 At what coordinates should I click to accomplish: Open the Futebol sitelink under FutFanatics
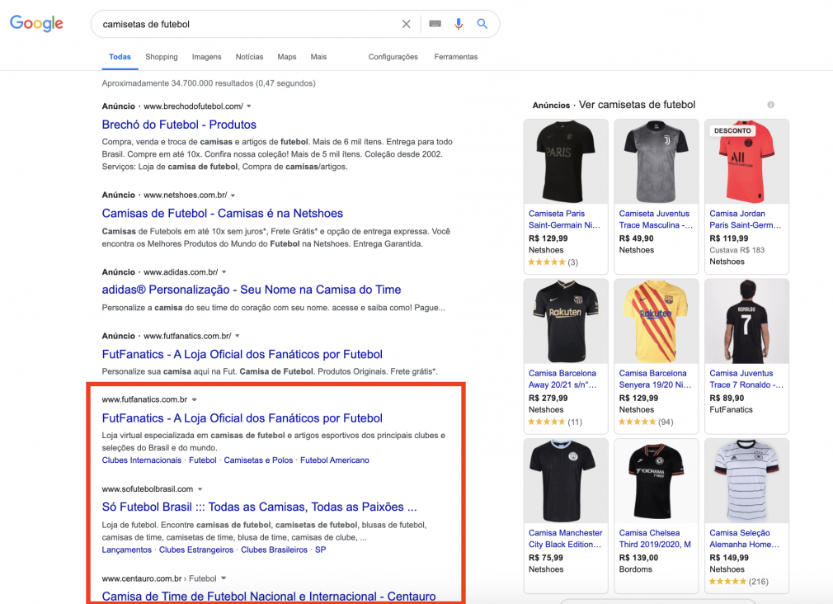click(x=203, y=460)
